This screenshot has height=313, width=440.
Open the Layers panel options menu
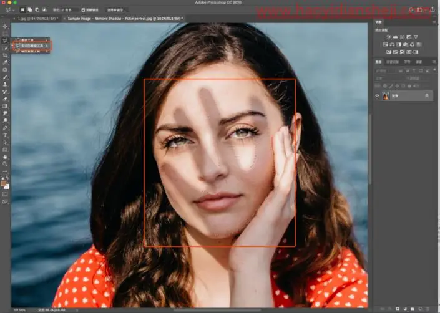pos(434,62)
